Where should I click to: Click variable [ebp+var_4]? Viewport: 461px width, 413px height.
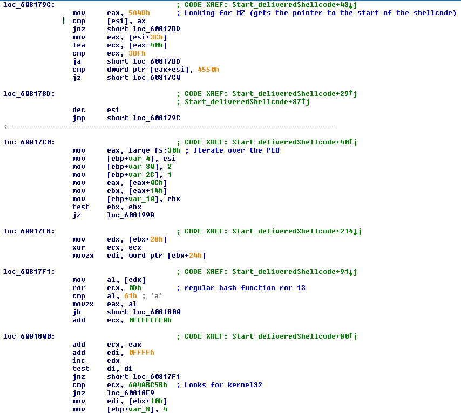(133, 159)
